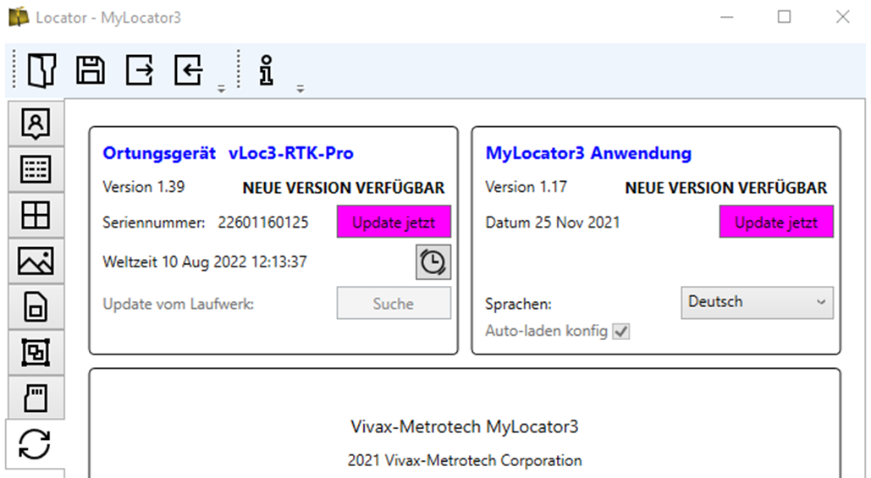This screenshot has height=478, width=871.
Task: Open the document page sidebar tab
Action: click(36, 307)
